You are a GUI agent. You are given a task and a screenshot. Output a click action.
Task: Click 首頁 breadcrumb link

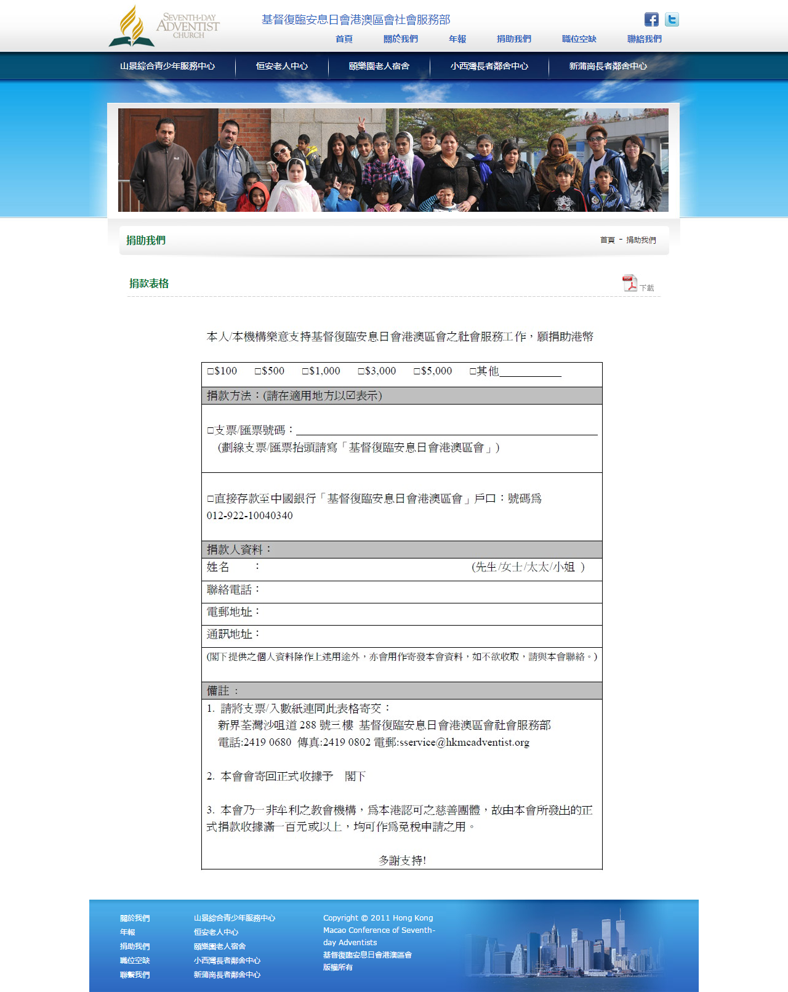(x=608, y=240)
